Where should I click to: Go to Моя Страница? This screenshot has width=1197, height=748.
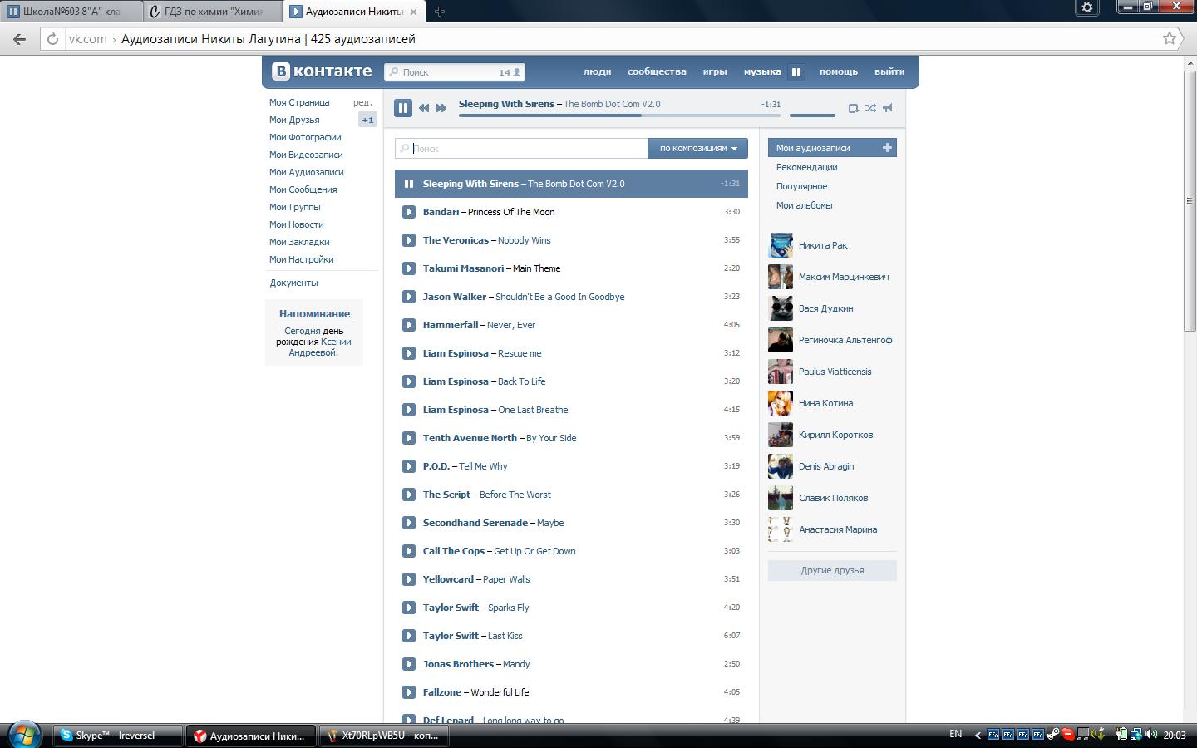point(299,102)
